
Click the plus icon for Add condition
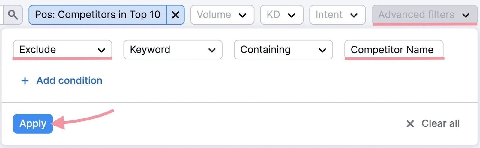click(x=25, y=81)
